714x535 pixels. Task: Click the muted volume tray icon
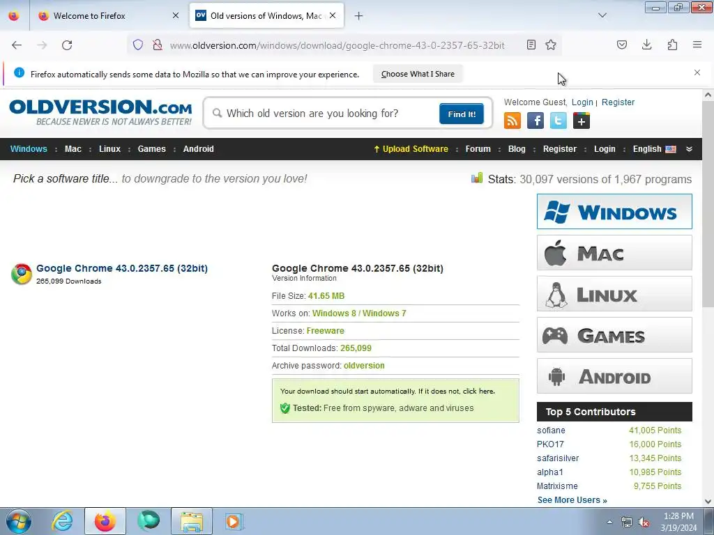point(644,522)
